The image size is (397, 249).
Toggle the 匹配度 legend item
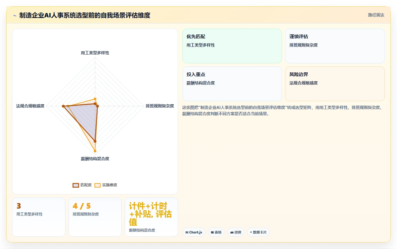click(82, 185)
